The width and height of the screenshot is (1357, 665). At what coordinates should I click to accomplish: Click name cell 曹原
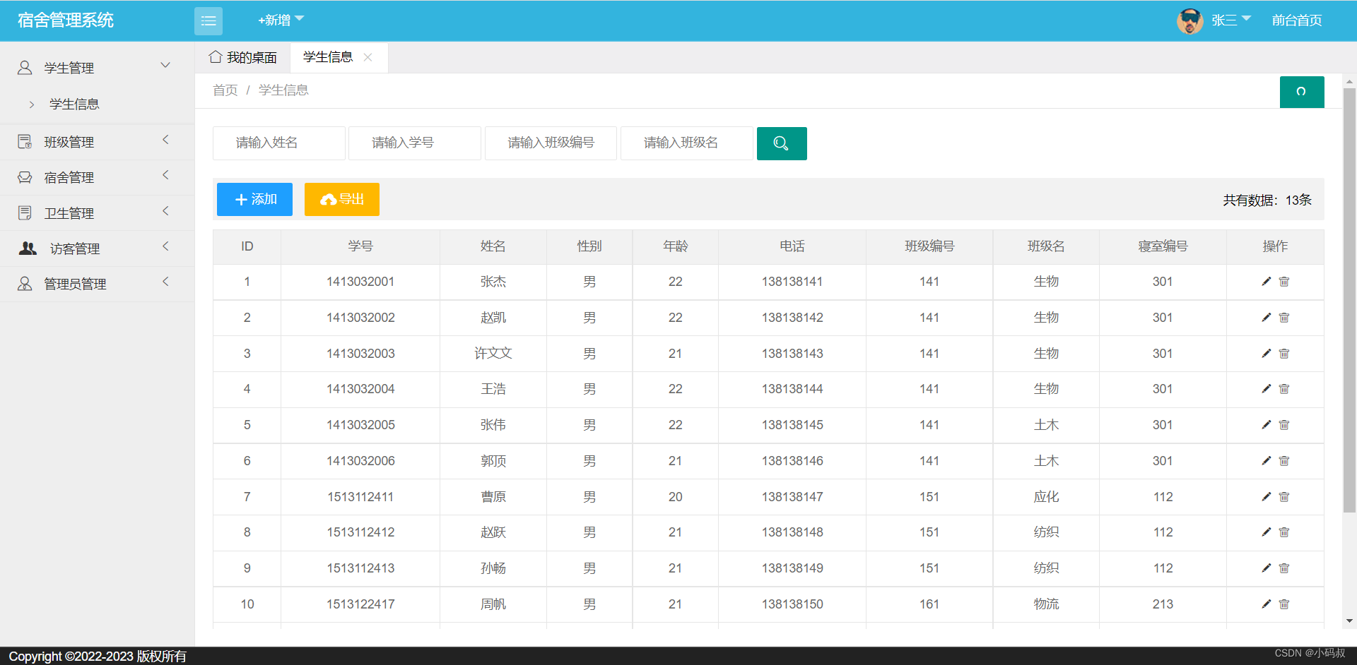point(493,497)
